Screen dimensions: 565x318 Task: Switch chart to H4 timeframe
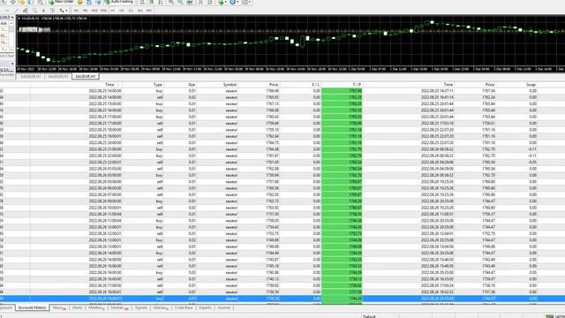pos(122,11)
